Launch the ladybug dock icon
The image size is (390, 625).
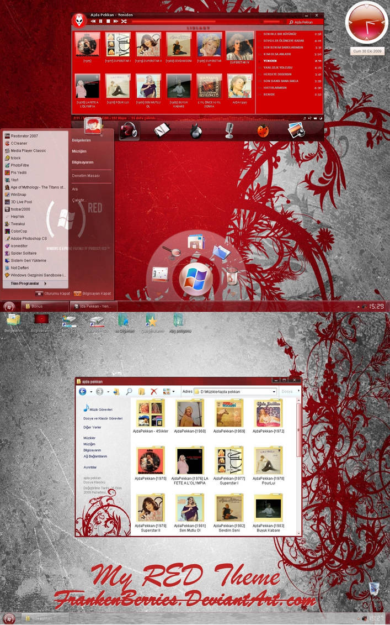click(x=263, y=131)
